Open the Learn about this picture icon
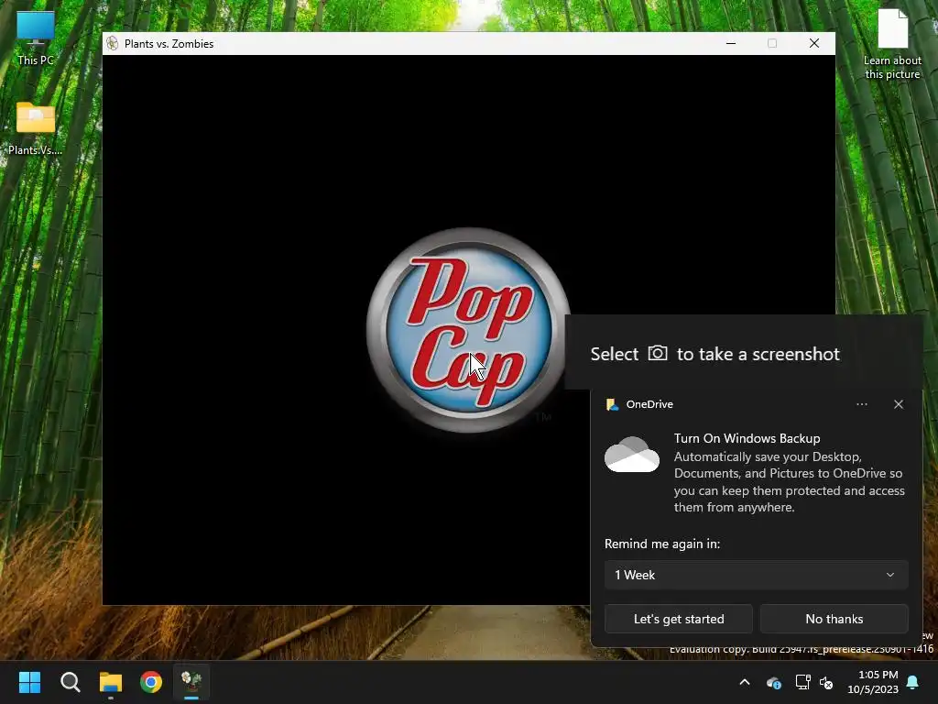This screenshot has height=704, width=938. [x=892, y=44]
